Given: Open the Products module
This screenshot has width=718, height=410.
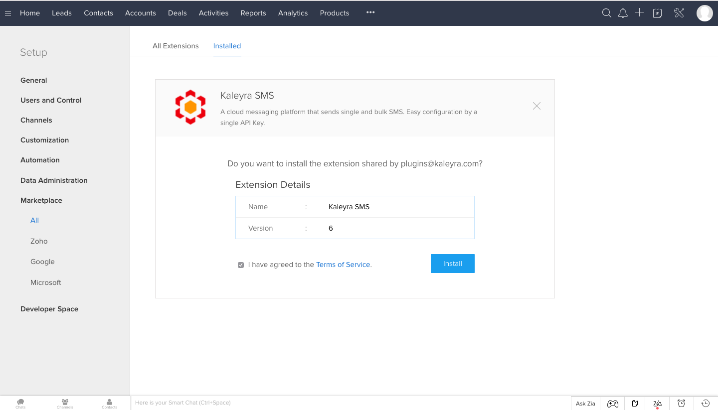Looking at the screenshot, I should [x=335, y=13].
